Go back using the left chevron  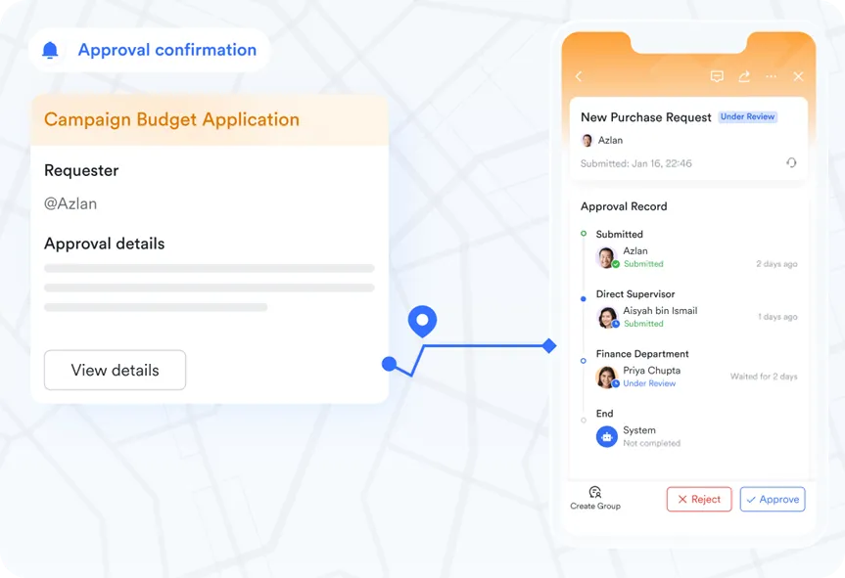click(579, 76)
